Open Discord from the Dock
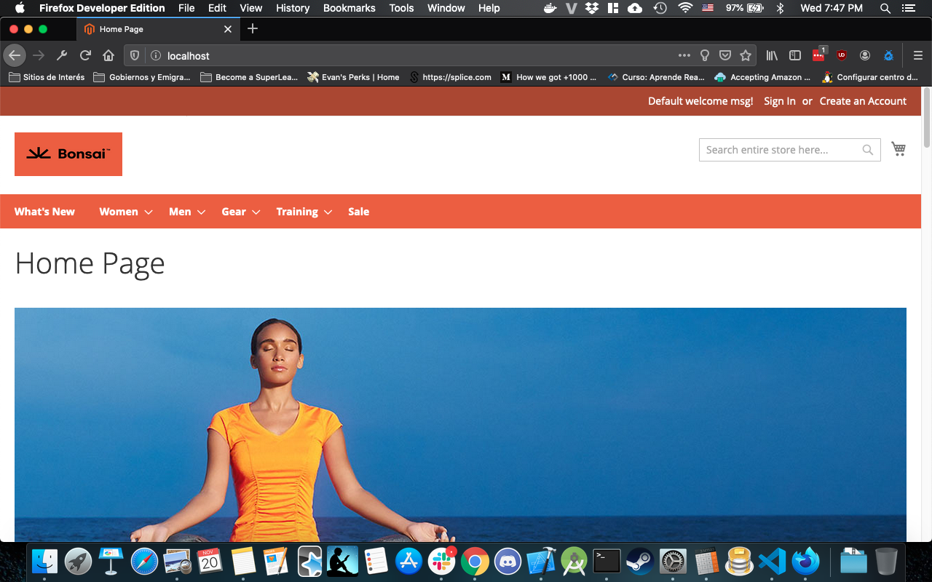932x582 pixels. pyautogui.click(x=508, y=561)
